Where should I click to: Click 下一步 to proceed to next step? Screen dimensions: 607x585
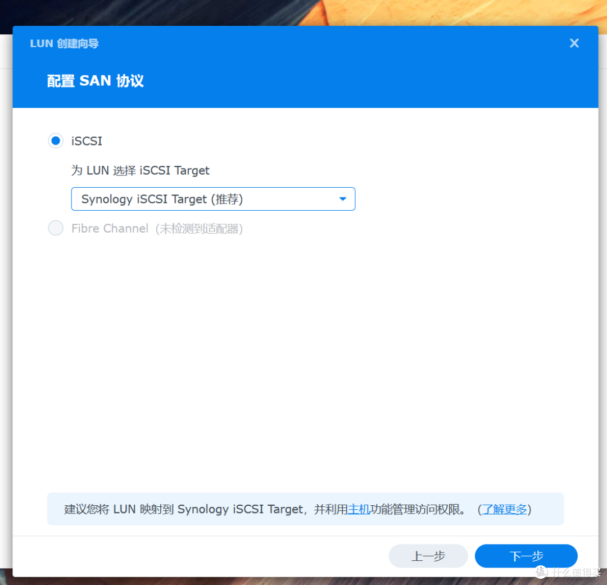526,556
